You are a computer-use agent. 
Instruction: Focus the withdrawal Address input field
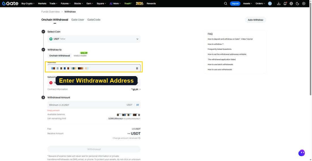94,68
